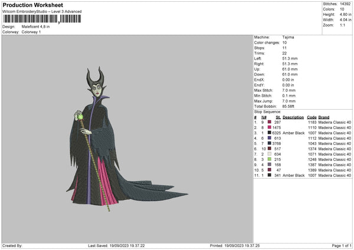Click the Color changes value 10

pyautogui.click(x=284, y=42)
